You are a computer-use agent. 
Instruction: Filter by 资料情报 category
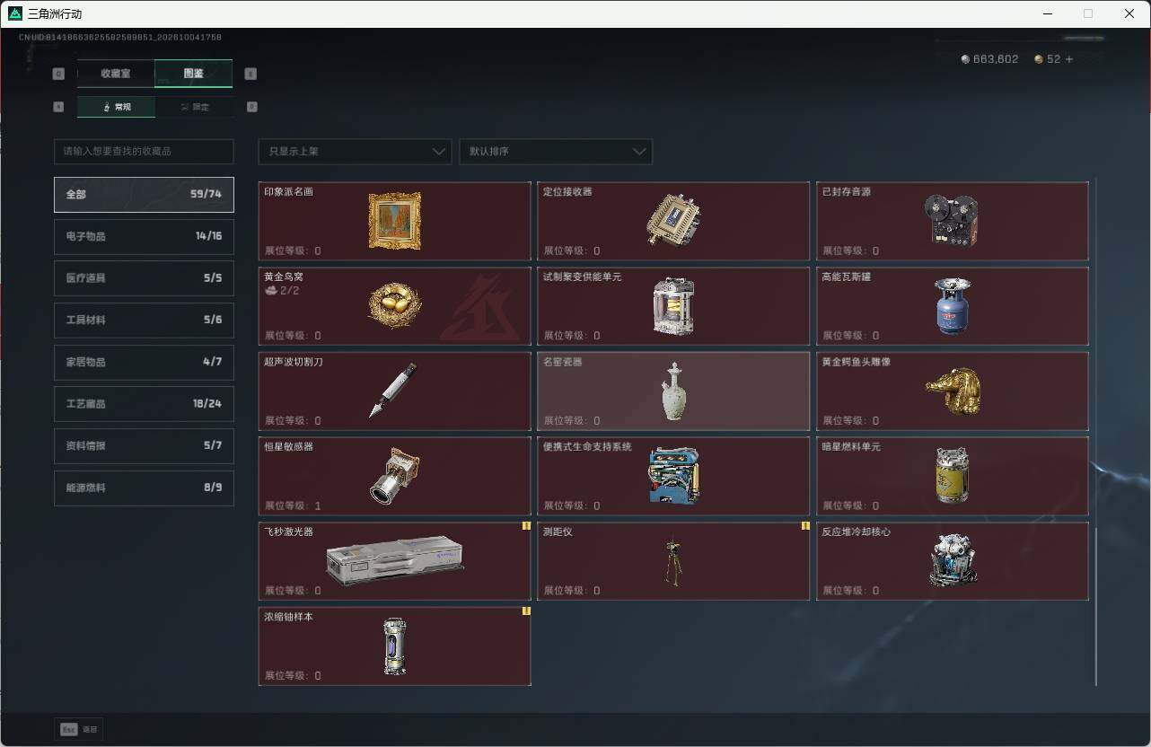tap(144, 446)
